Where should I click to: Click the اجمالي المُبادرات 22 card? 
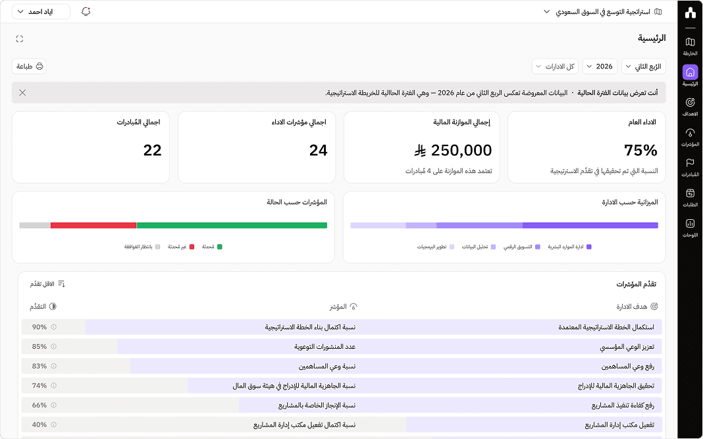pyautogui.click(x=91, y=147)
